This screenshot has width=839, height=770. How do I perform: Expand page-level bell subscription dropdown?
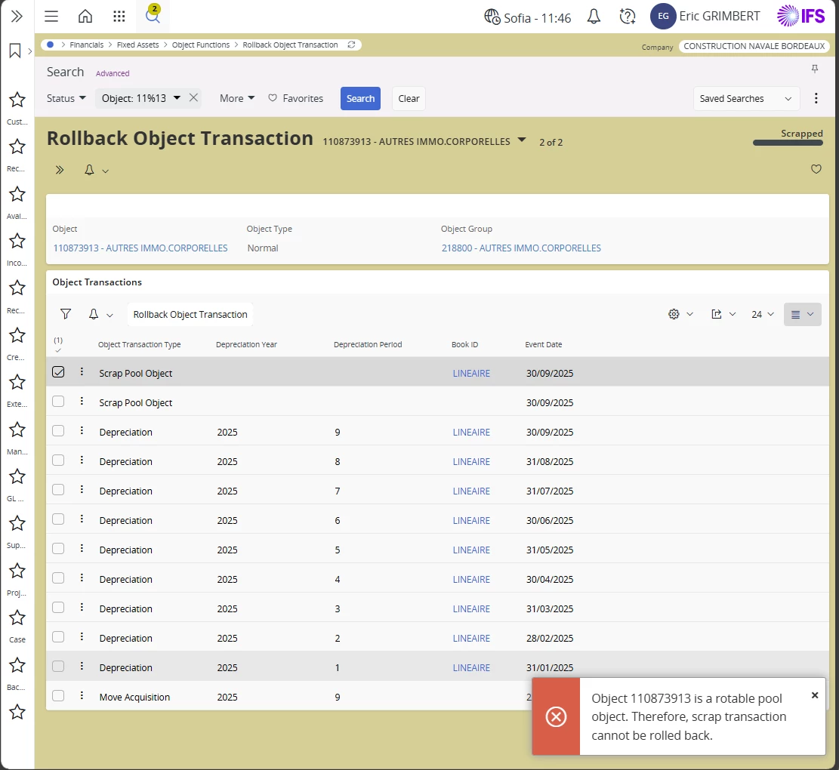pyautogui.click(x=106, y=171)
